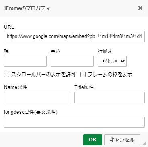Select the Name属性 text box

pyautogui.click(x=37, y=97)
